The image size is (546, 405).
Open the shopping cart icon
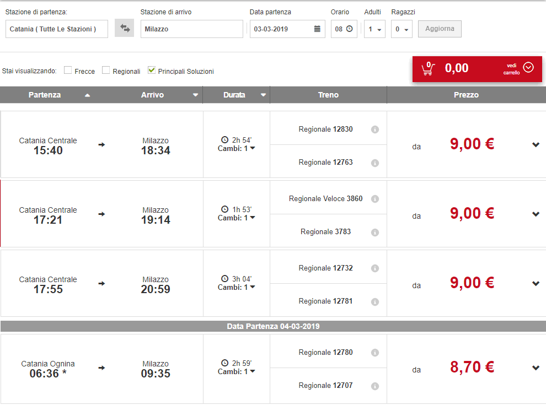(x=429, y=68)
